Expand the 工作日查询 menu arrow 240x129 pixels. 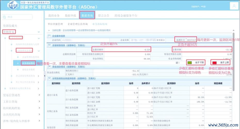(39, 101)
